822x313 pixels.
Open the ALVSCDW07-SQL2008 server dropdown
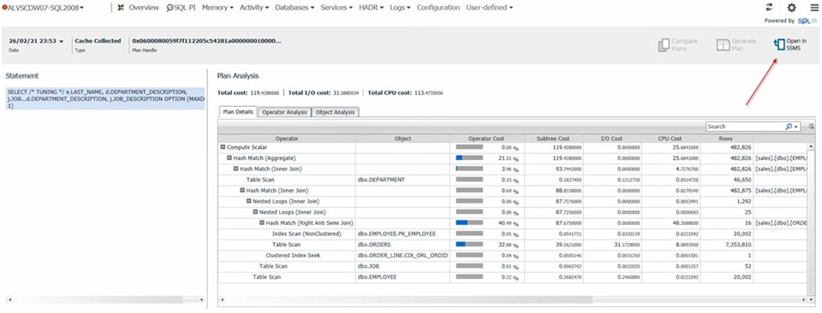click(46, 8)
